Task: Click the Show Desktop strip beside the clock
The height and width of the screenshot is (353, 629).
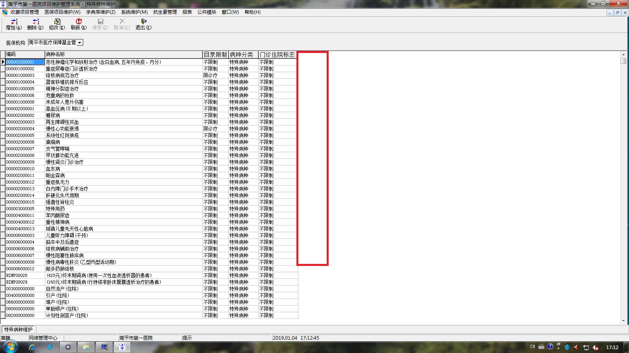Action: (x=626, y=347)
